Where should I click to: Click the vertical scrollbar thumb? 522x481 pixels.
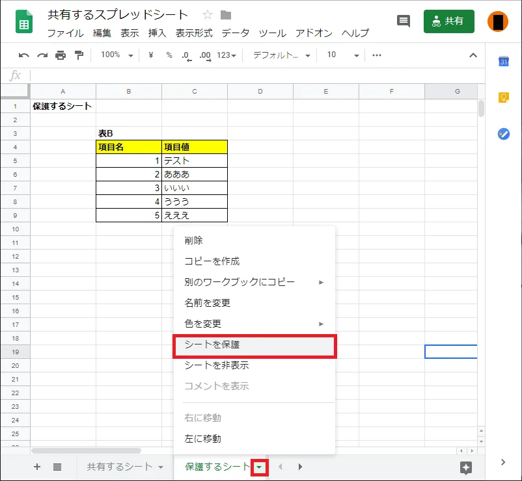[x=481, y=109]
